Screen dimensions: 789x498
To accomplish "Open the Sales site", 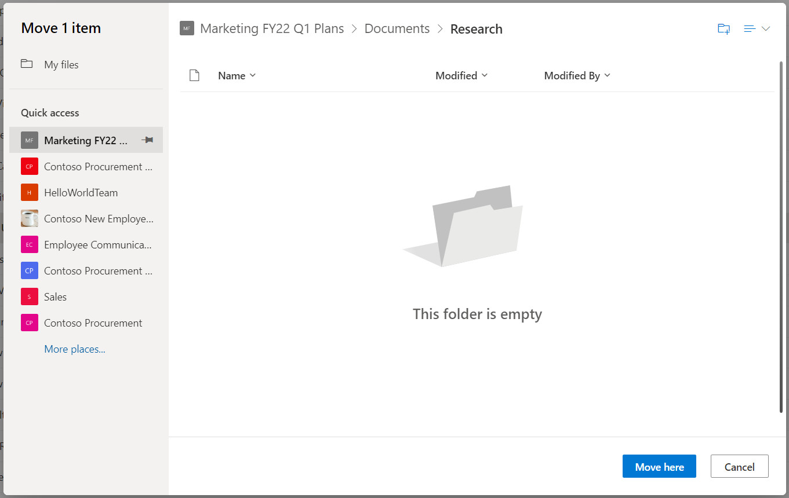I will click(55, 297).
